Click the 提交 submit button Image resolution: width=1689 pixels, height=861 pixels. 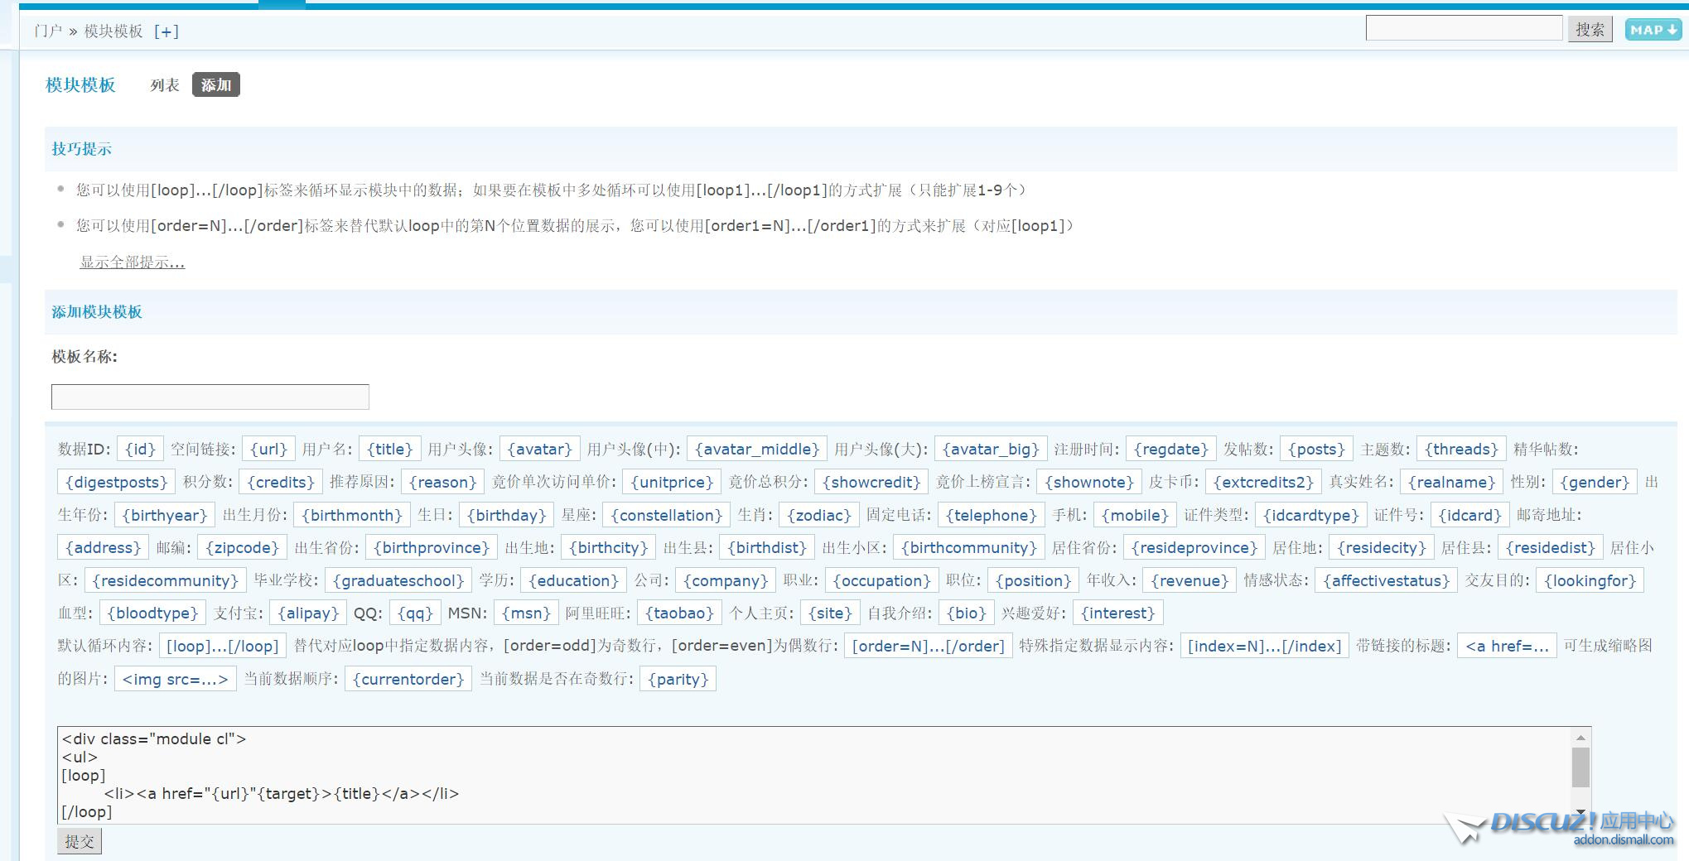(80, 841)
